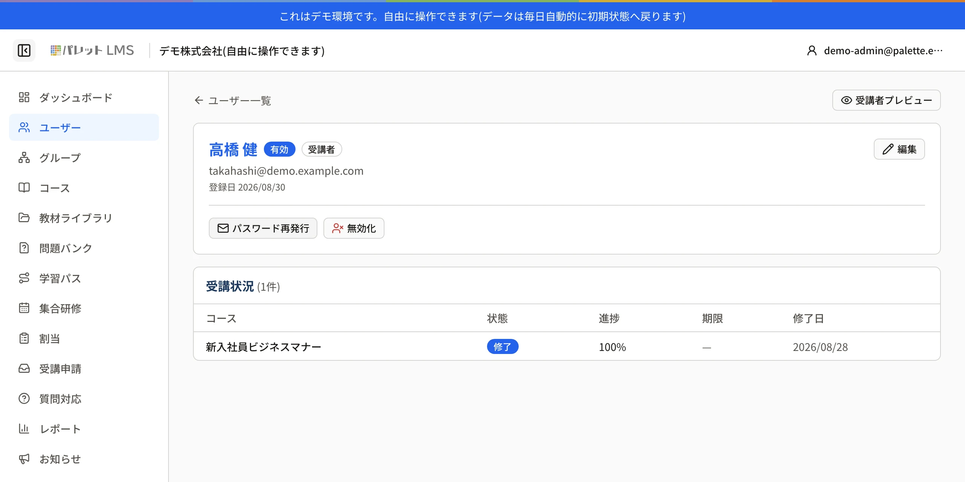965x482 pixels.
Task: Open 質問対応 menu item
Action: pos(84,398)
